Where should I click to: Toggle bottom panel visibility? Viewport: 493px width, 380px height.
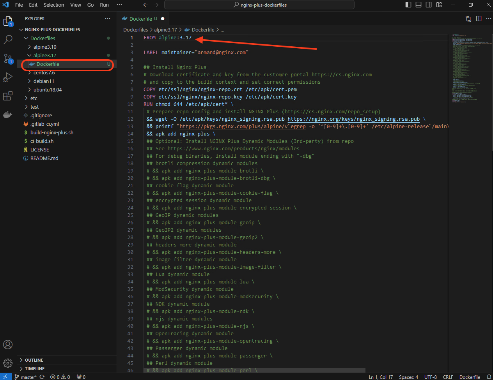point(419,5)
